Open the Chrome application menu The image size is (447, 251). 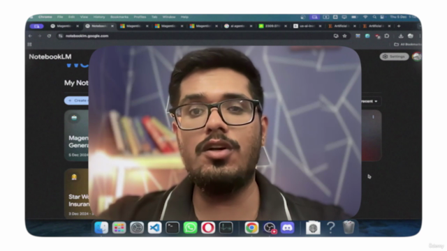click(x=45, y=17)
